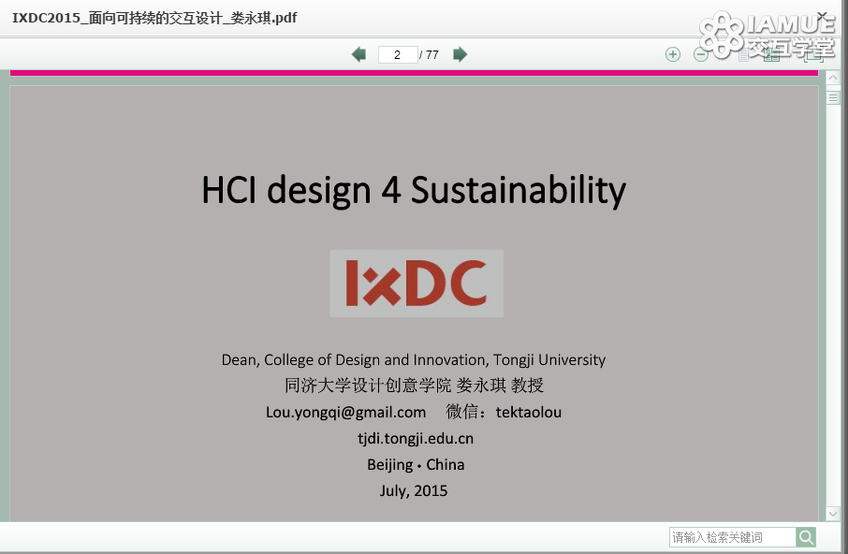Go to the previous PDF page
Viewport: 848px width, 554px height.
358,54
